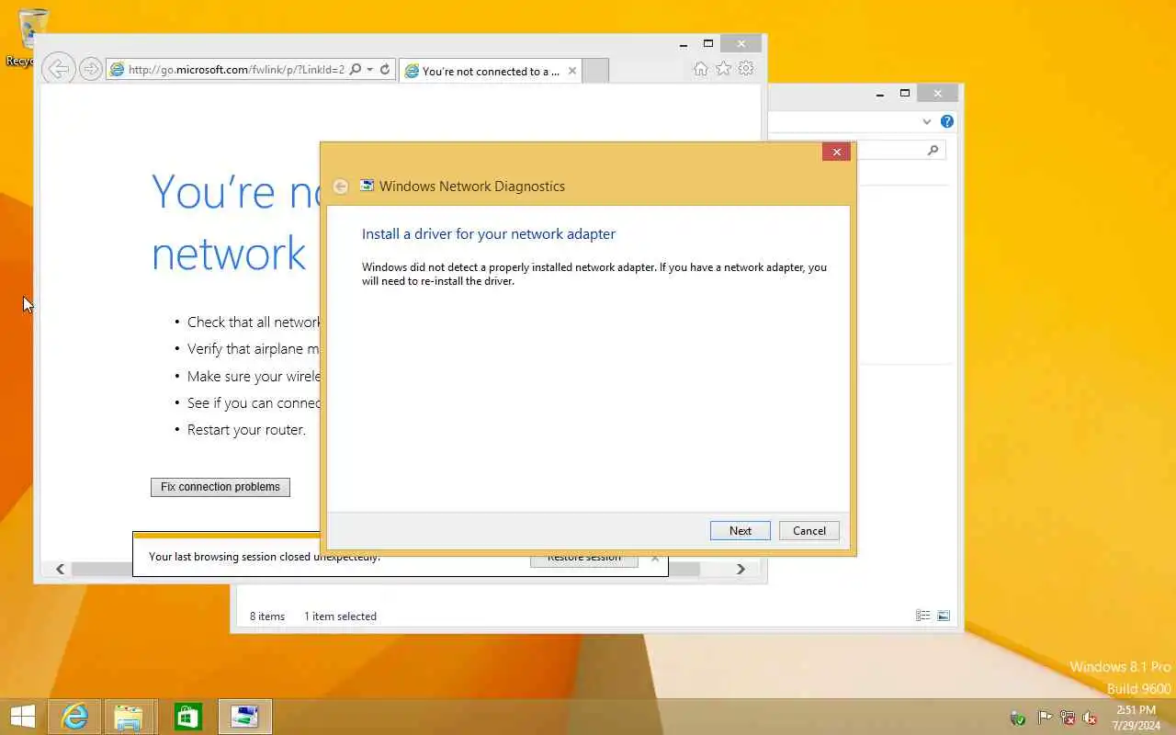Click the Internet Explorer Back button

pos(58,69)
